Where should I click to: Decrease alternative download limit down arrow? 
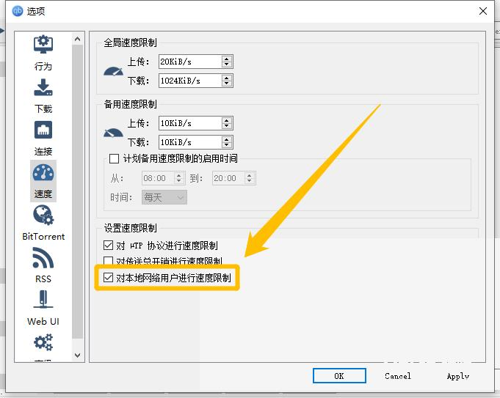226,145
